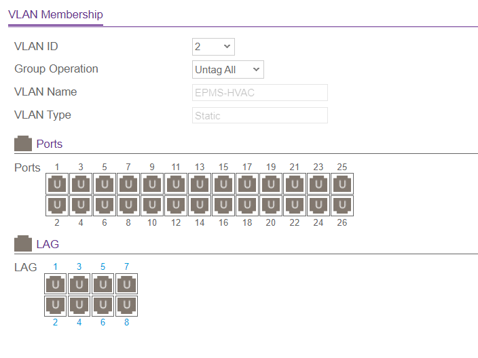The image size is (478, 358).
Task: Toggle membership for port 22
Action: tap(295, 205)
